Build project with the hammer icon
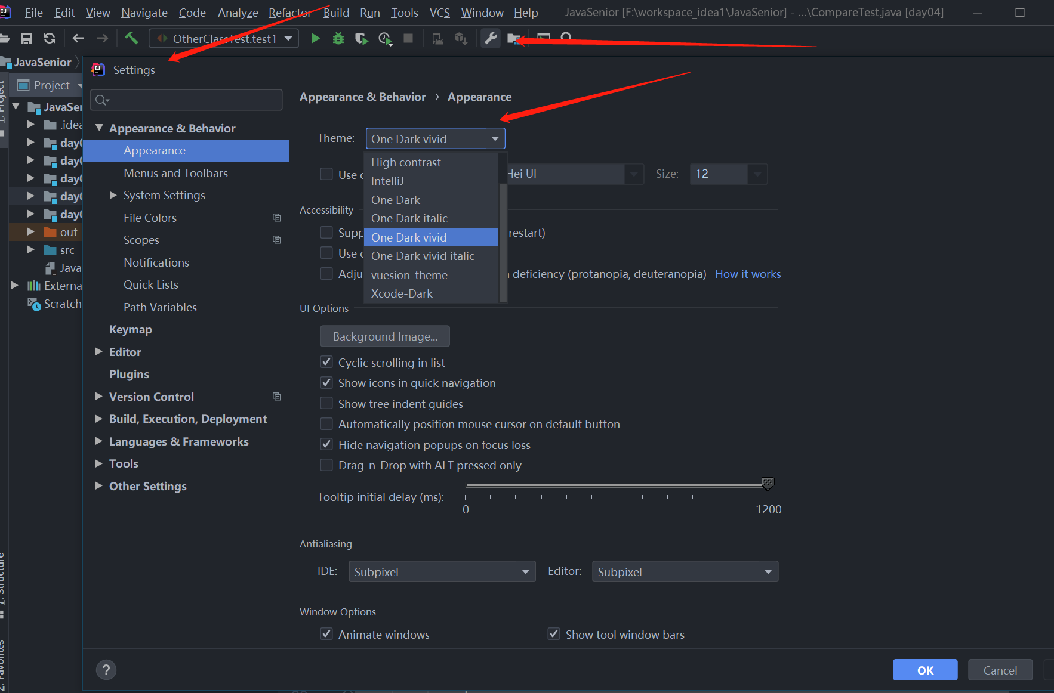The image size is (1054, 693). (x=131, y=39)
